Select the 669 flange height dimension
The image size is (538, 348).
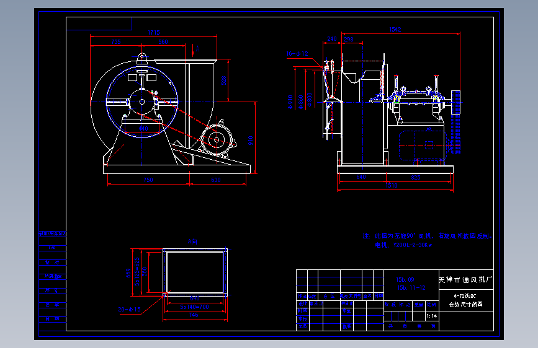[x=128, y=272]
